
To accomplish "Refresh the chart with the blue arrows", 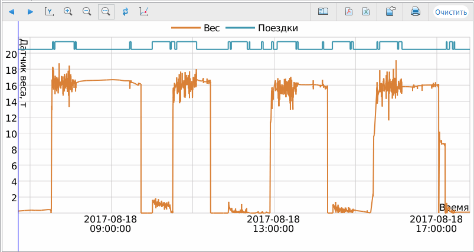I will [x=125, y=11].
